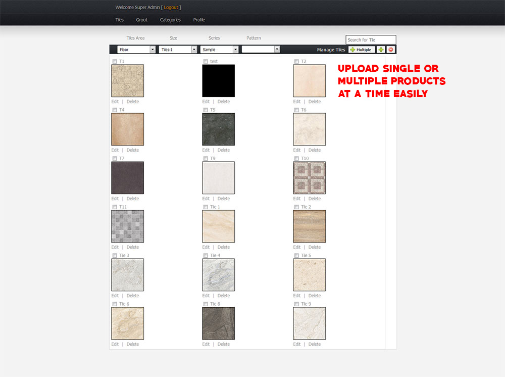The image size is (505, 377).
Task: Click Delete under tile T7
Action: coord(133,199)
